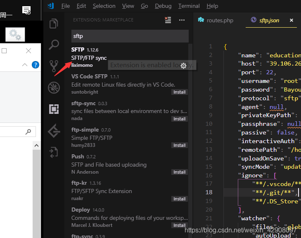Click the liximomo publisher name
The height and width of the screenshot is (238, 301).
point(82,65)
